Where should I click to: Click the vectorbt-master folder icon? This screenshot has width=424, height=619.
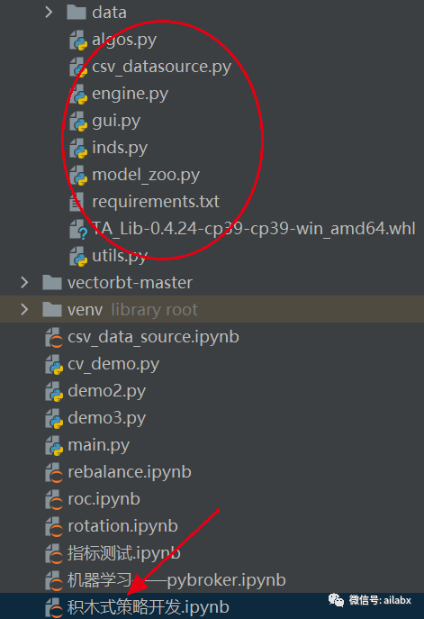tap(52, 283)
